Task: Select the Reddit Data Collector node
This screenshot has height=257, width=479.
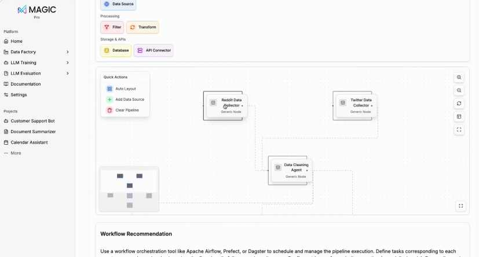Action: [x=226, y=105]
